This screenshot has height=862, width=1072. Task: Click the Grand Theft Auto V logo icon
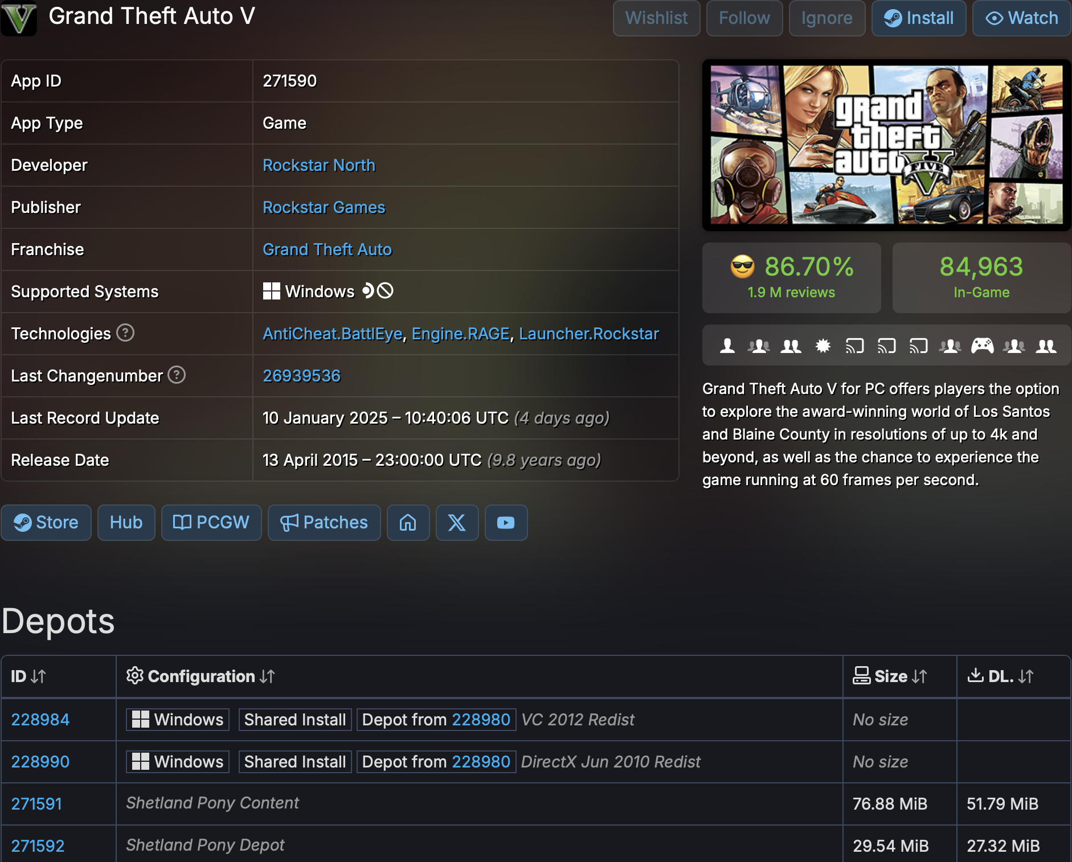coord(19,18)
